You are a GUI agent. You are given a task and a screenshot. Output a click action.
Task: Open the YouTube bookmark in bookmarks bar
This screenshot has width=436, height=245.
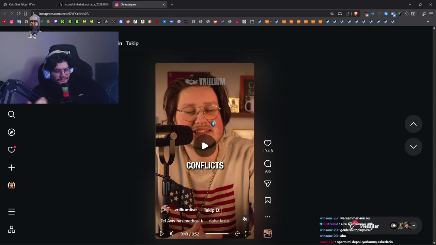pyautogui.click(x=4, y=21)
